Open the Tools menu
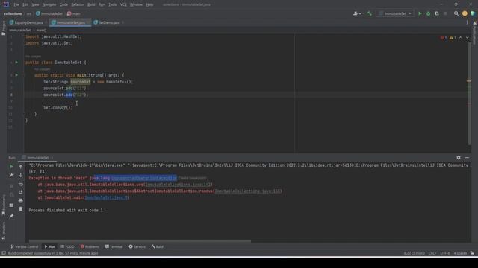 coord(113,4)
